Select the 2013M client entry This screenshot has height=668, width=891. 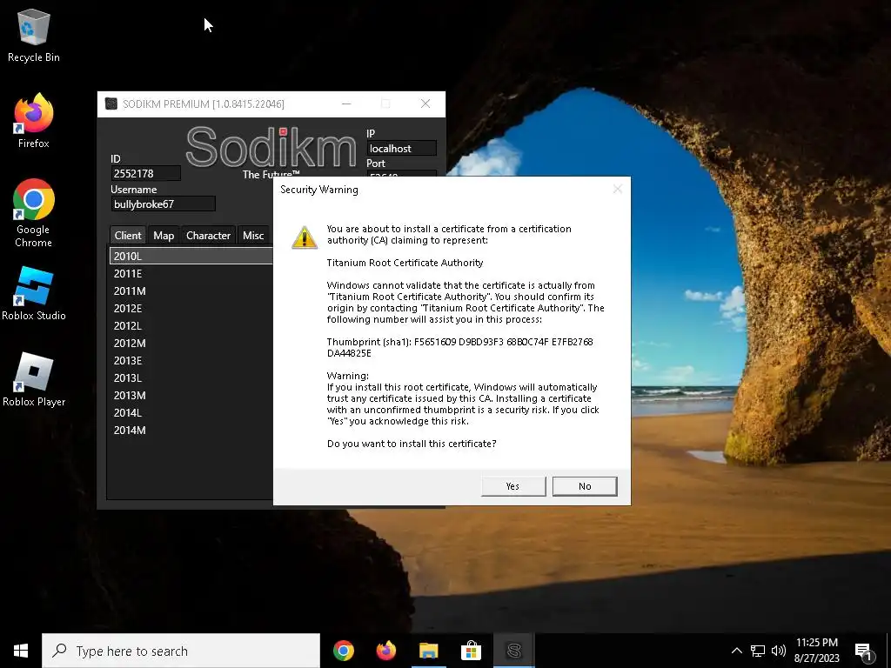[x=191, y=396]
